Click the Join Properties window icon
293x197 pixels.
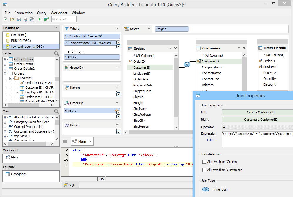[x=198, y=96]
